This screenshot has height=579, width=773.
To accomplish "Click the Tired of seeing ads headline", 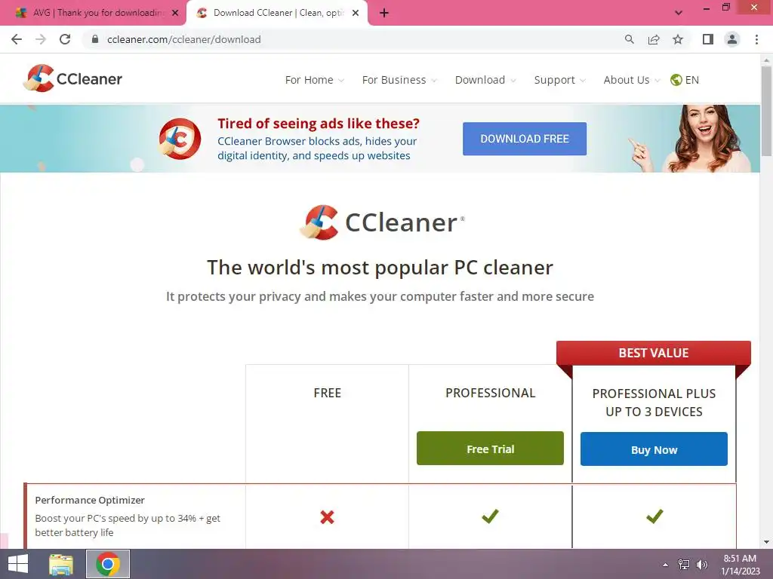I will pos(319,123).
